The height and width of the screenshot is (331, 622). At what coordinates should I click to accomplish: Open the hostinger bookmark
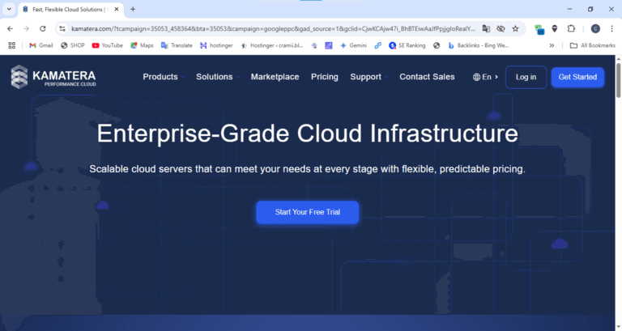(216, 45)
